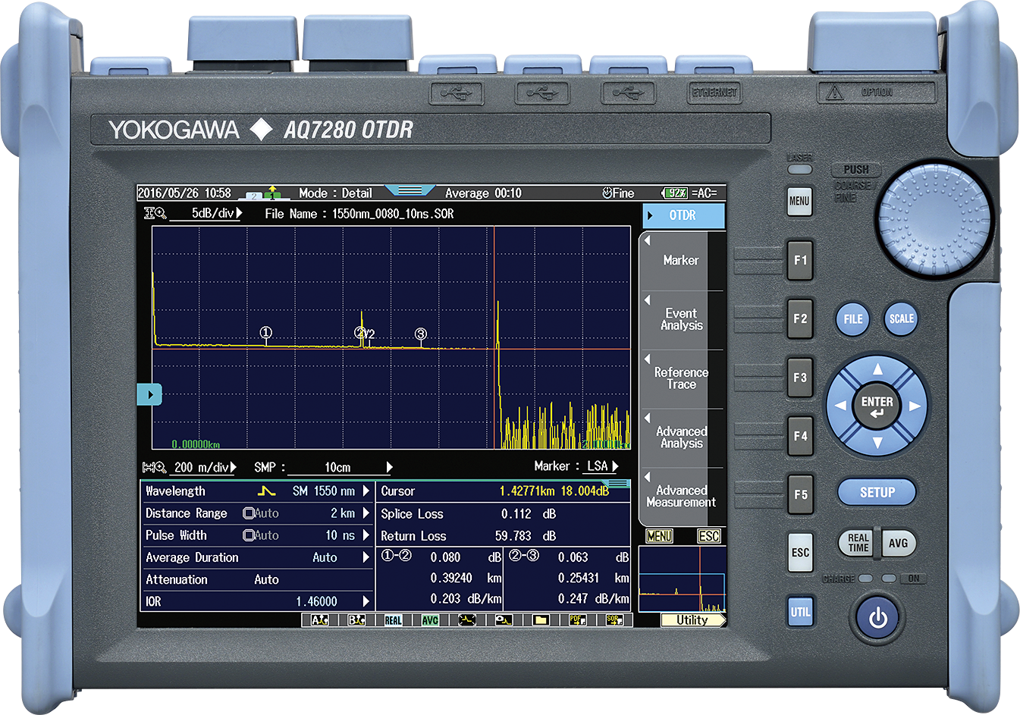Select the green AVG icon in toolbar

[430, 620]
